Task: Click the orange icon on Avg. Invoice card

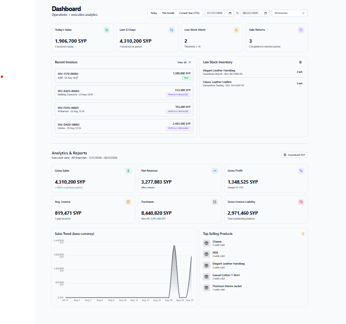Action: (128, 202)
